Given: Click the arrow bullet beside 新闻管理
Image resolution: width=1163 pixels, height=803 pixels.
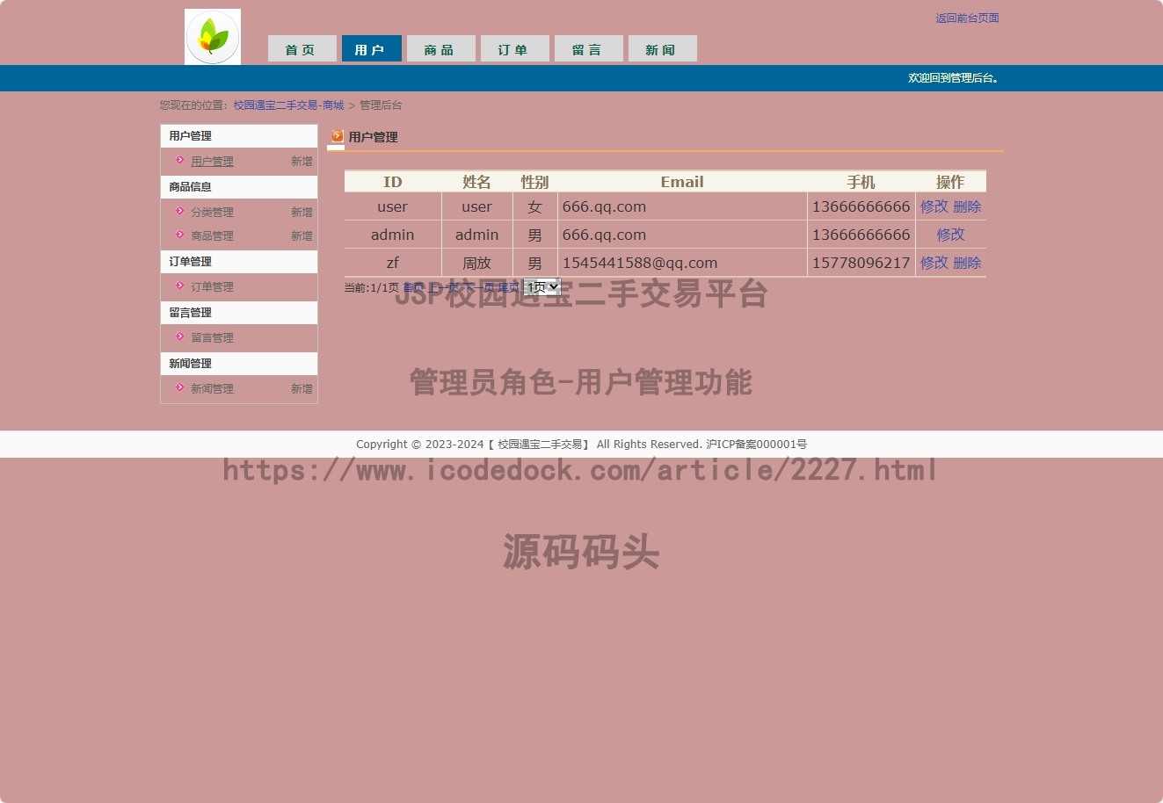Looking at the screenshot, I should tap(179, 387).
